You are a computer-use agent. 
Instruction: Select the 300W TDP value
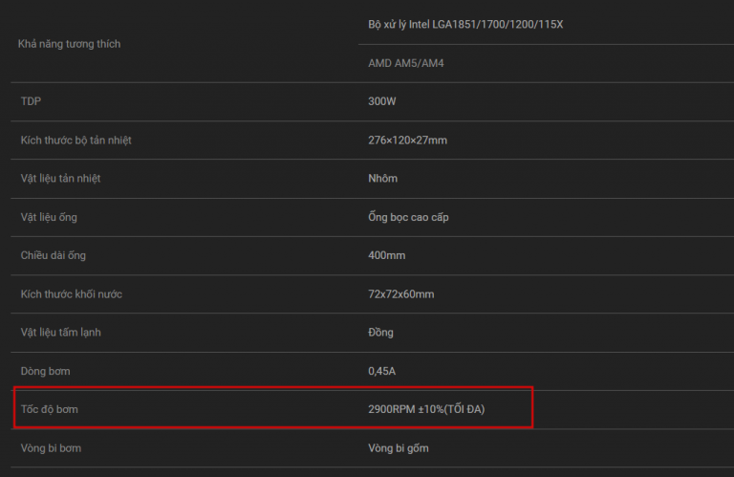click(x=382, y=101)
